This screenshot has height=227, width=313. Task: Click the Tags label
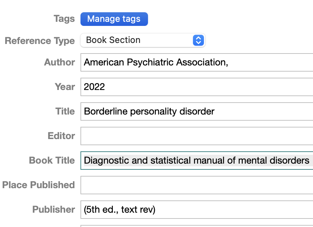pyautogui.click(x=64, y=19)
